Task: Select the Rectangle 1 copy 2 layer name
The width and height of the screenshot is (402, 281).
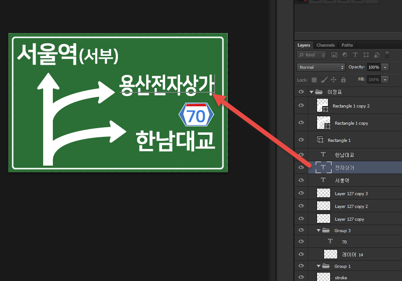Action: [351, 106]
